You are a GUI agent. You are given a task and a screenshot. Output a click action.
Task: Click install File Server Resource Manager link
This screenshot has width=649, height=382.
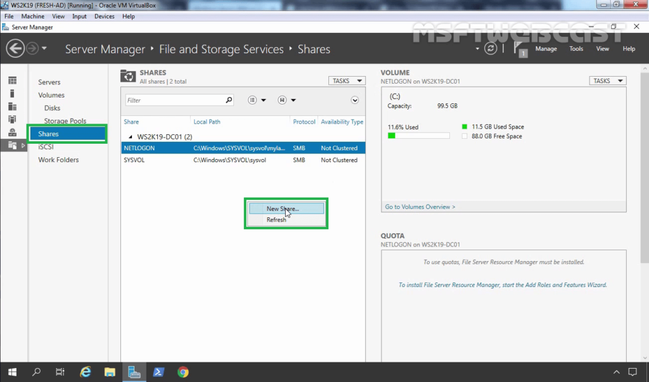click(x=503, y=284)
